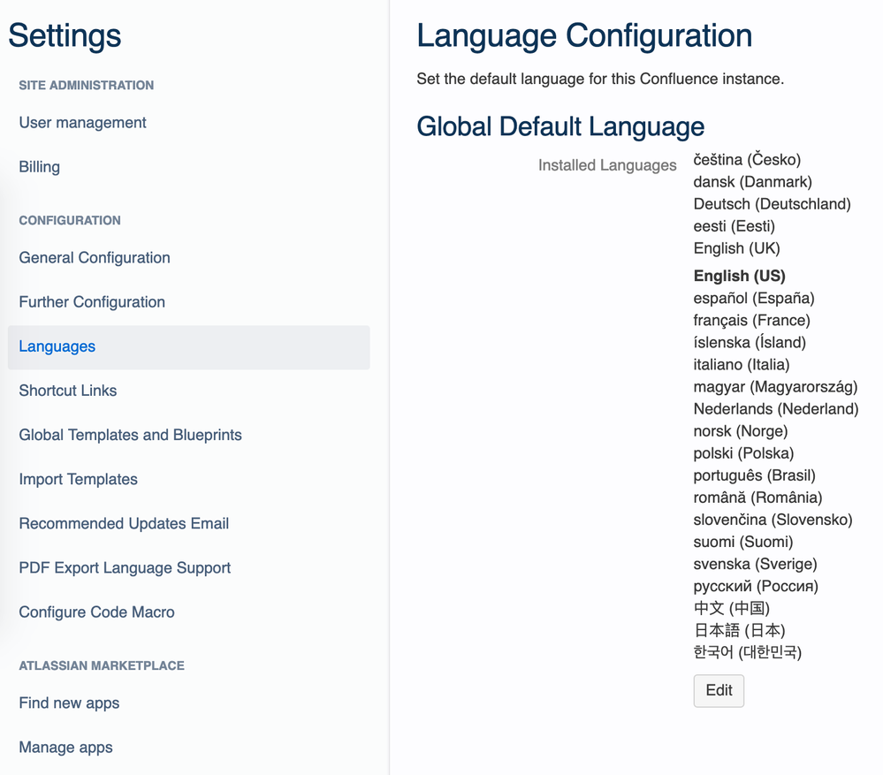The width and height of the screenshot is (883, 775).
Task: Click Deutsch (Deutschland) entry
Action: pyautogui.click(x=772, y=204)
